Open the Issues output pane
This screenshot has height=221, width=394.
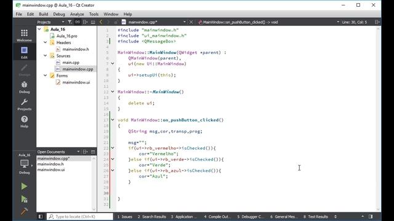[125, 217]
